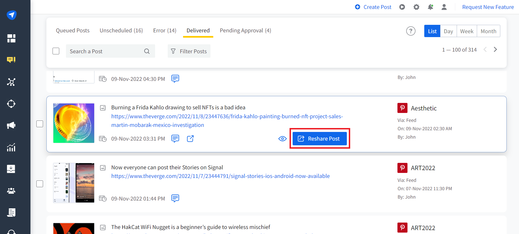Open the Filter Posts dropdown
The width and height of the screenshot is (519, 234).
[189, 51]
